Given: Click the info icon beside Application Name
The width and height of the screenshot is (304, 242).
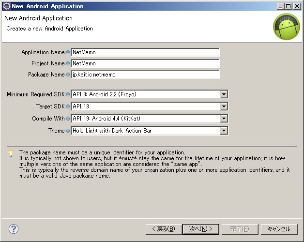Looking at the screenshot, I should click(68, 52).
